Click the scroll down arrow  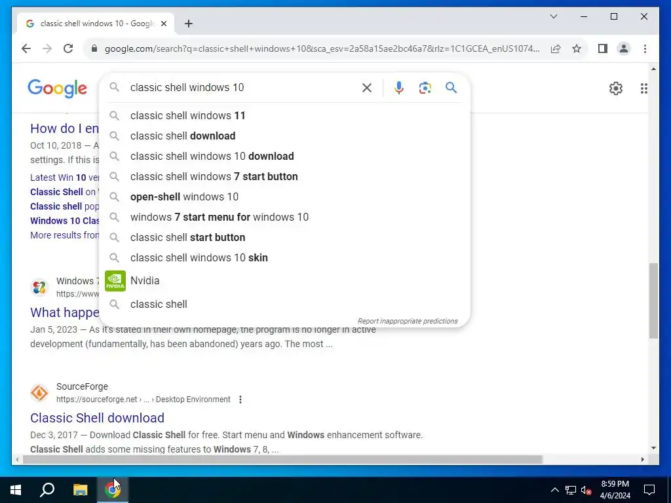pyautogui.click(x=653, y=448)
